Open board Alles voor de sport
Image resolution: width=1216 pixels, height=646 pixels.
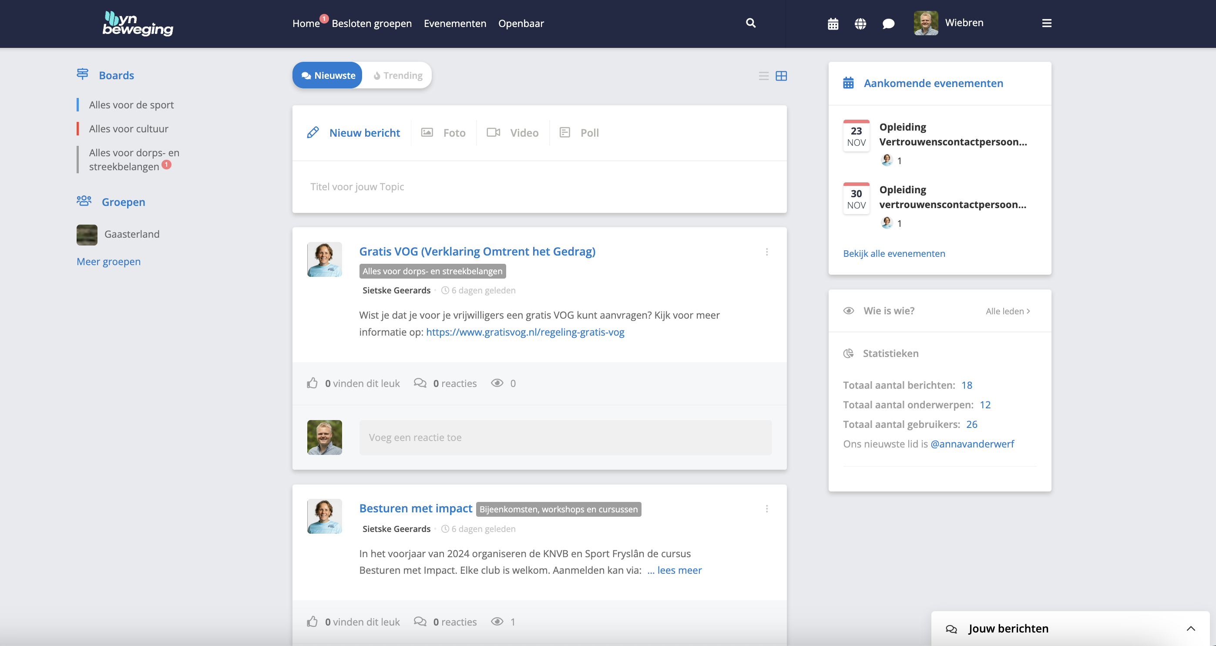click(131, 104)
